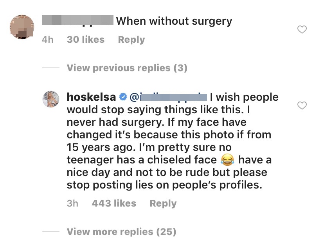Viewport: 324px width, 243px height.
Task: Show who gave 443 likes
Action: [114, 203]
